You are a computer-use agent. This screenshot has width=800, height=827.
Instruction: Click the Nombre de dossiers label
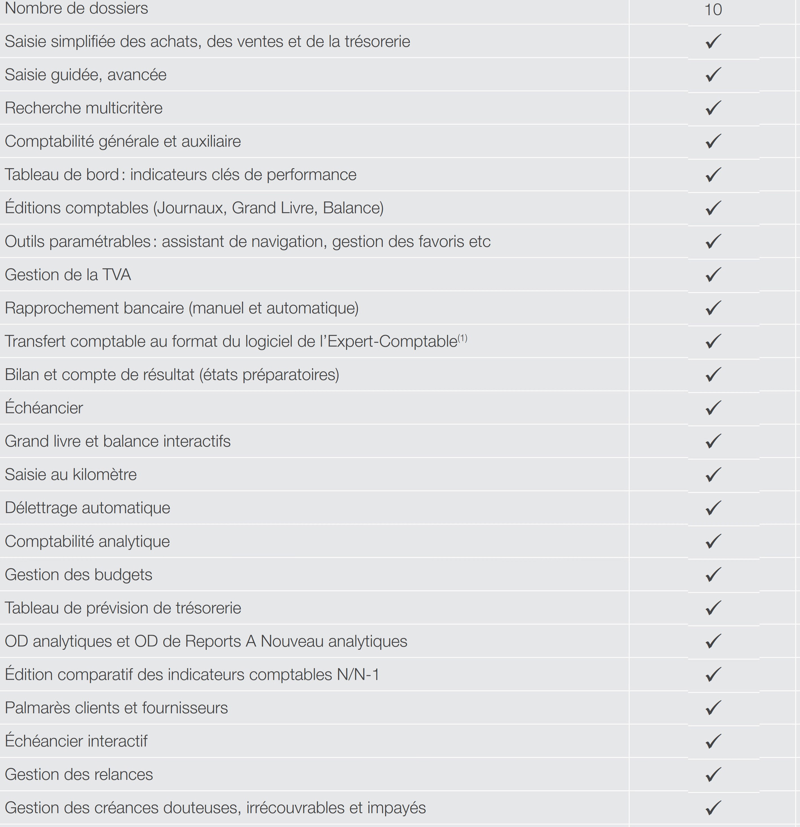(77, 8)
